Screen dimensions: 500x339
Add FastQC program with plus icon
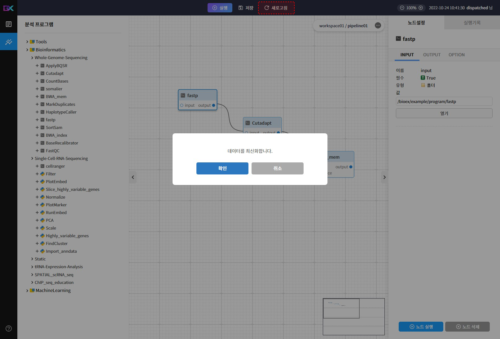[37, 151]
